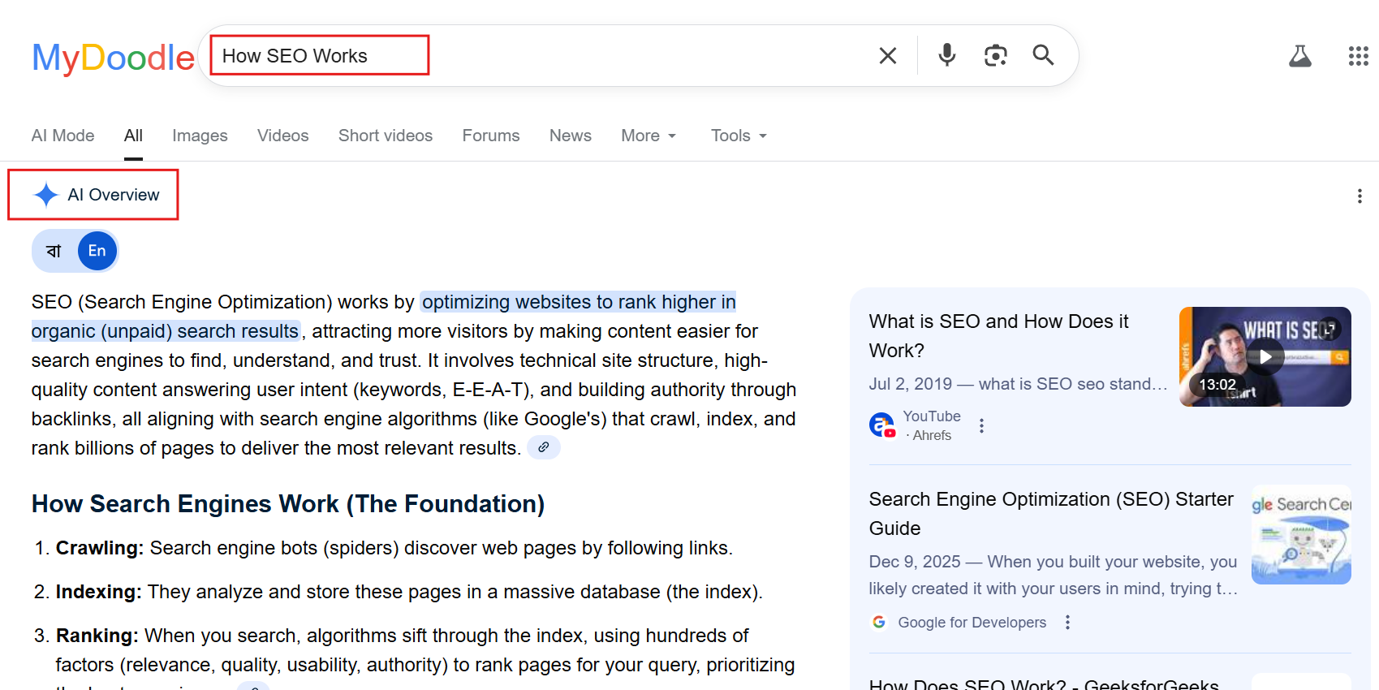Switch to the Images tab
Screen dimensions: 1379x690
tap(200, 136)
